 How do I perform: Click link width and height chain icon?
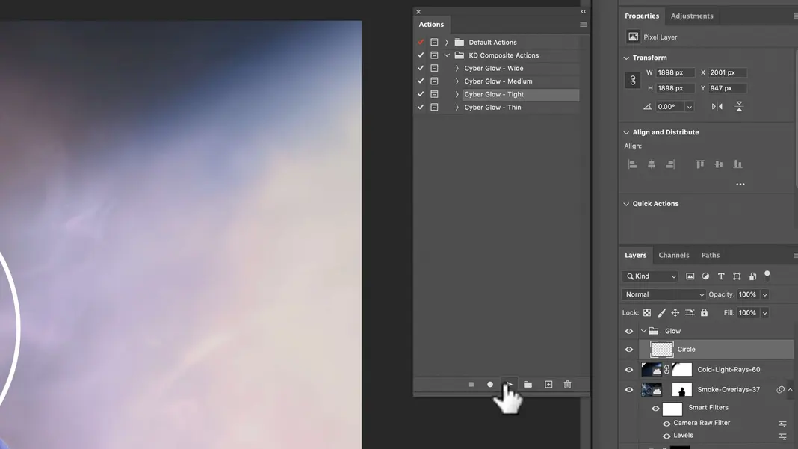click(x=633, y=81)
